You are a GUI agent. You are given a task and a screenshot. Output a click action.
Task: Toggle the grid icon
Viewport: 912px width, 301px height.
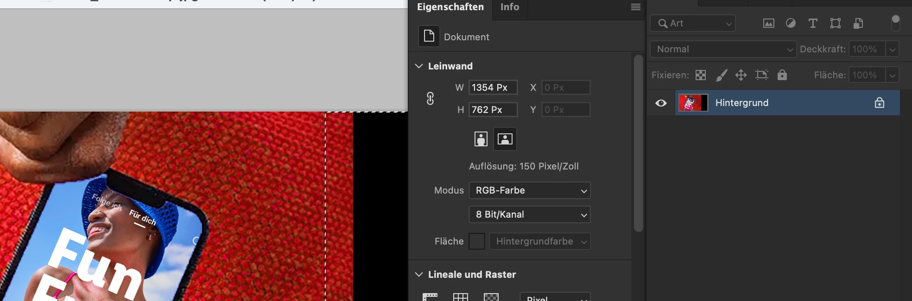pyautogui.click(x=461, y=297)
